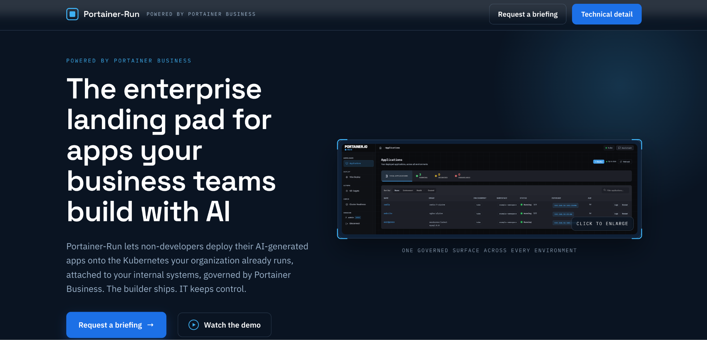Viewport: 707px width, 340px height.
Task: Open the Technical detail button
Action: tap(607, 14)
